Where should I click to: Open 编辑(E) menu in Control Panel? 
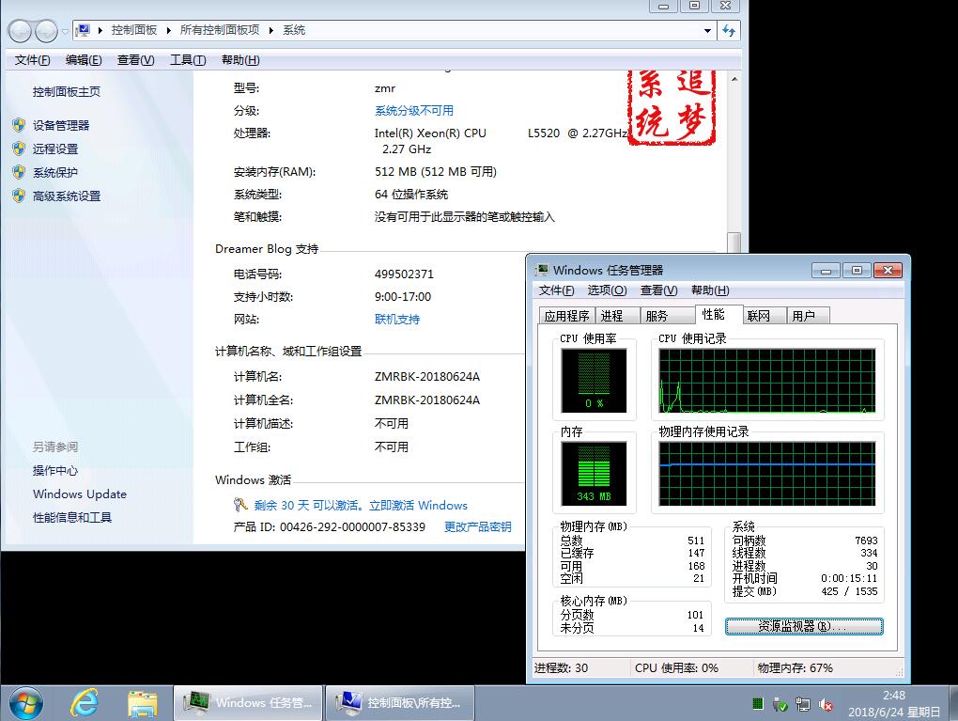click(x=84, y=60)
